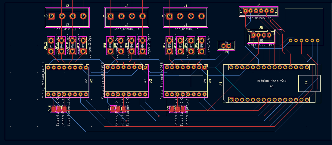The height and width of the screenshot is (145, 332).
Task: Select the first pad of connector J5
Action: click(253, 35)
